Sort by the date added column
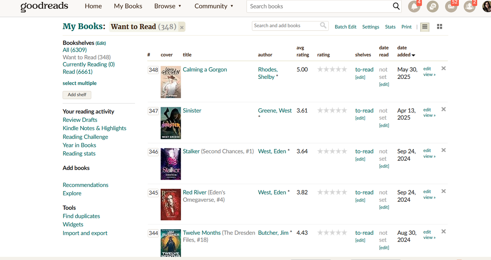This screenshot has height=260, width=491. click(x=406, y=51)
